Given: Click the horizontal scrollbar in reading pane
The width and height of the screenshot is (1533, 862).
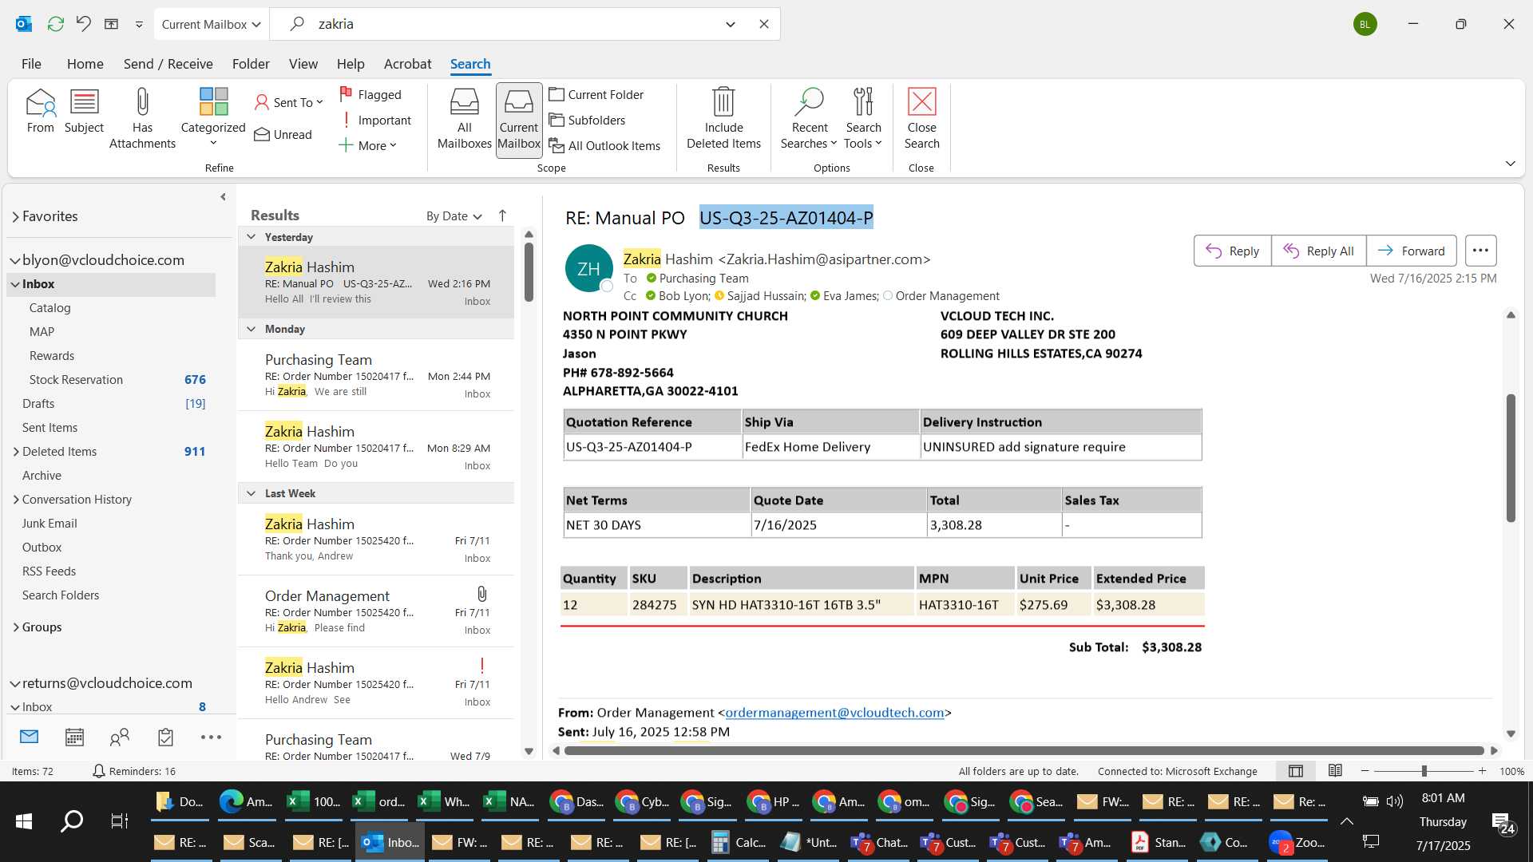Looking at the screenshot, I should tap(1024, 750).
